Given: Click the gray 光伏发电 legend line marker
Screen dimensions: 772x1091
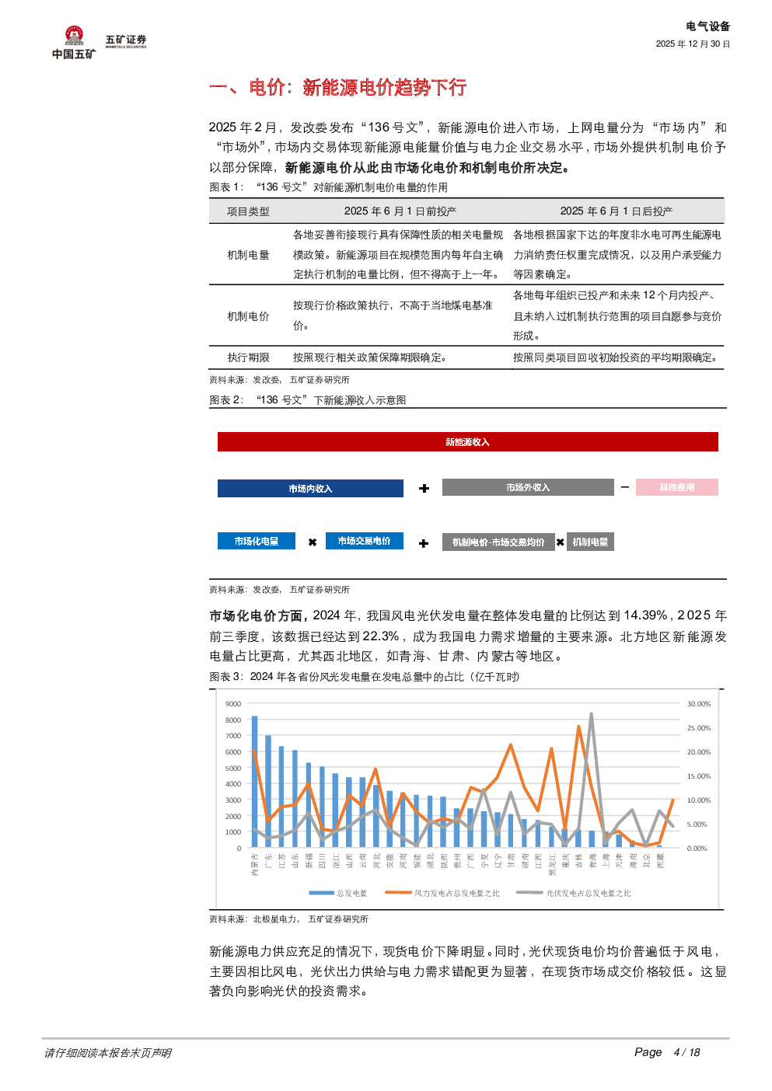Looking at the screenshot, I should 529,893.
